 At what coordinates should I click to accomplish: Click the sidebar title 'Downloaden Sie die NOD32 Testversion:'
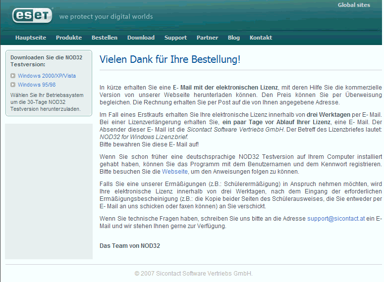coord(46,61)
